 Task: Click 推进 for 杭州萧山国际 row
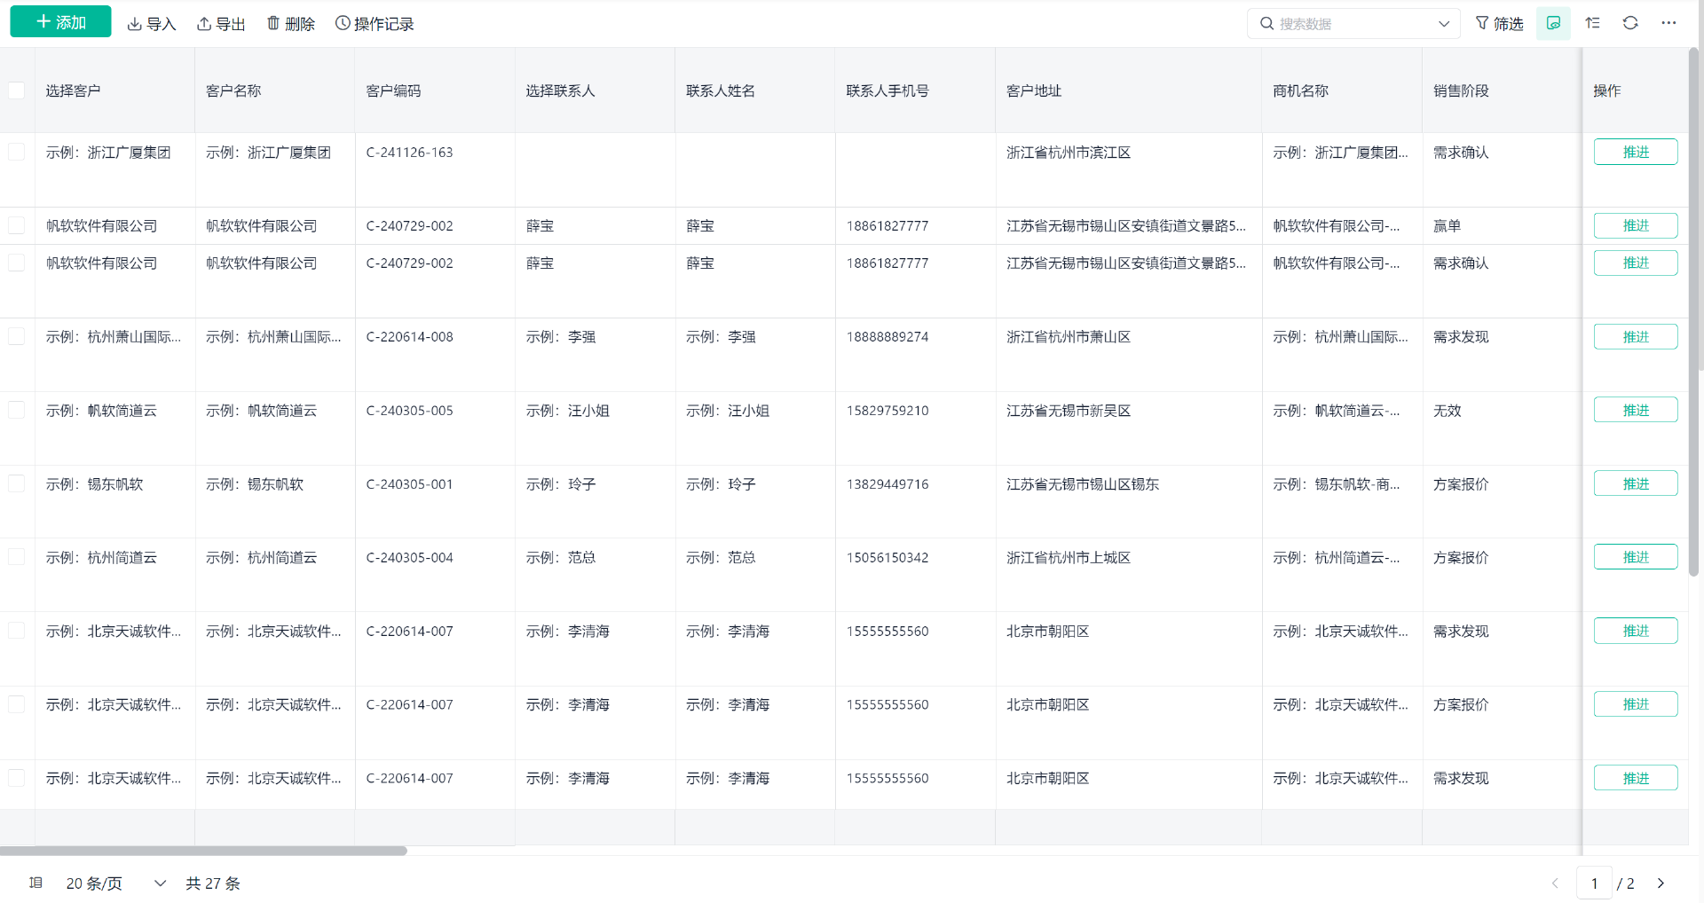[x=1636, y=336]
